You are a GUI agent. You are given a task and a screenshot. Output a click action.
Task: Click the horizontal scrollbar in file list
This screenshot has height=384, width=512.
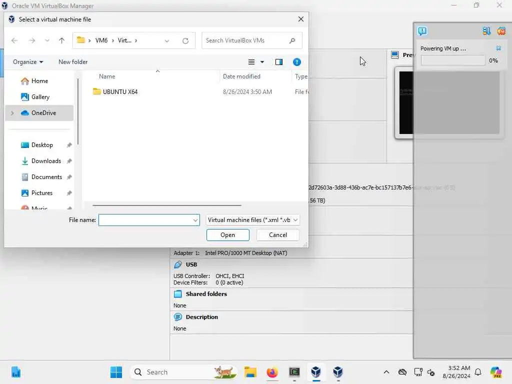[167, 205]
